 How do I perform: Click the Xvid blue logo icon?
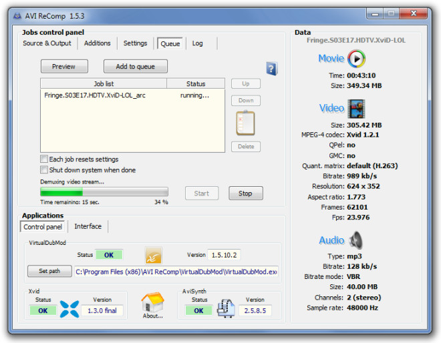tap(69, 309)
